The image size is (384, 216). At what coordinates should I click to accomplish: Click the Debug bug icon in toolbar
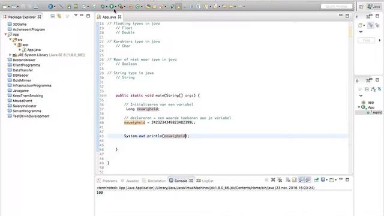pyautogui.click(x=103, y=7)
